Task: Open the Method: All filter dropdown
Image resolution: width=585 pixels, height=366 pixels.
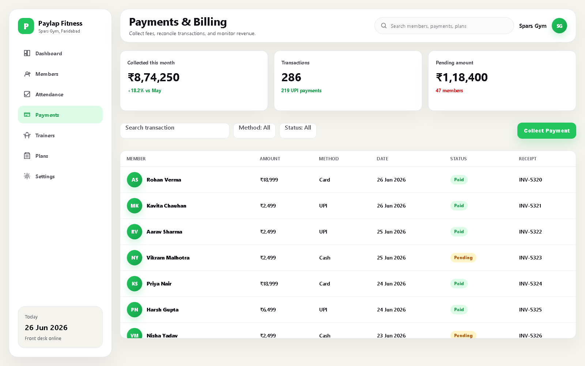Action: pos(254,130)
